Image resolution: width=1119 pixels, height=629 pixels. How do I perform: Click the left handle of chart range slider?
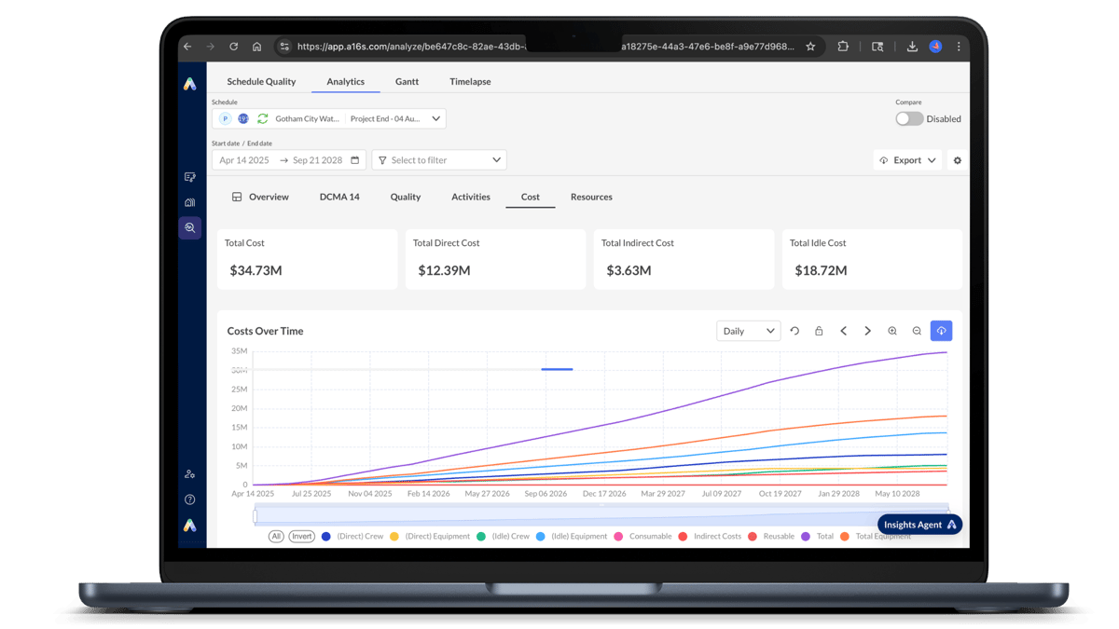[x=256, y=515]
